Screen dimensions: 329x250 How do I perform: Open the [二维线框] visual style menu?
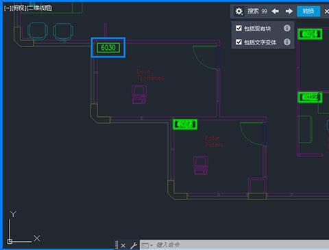[39, 8]
